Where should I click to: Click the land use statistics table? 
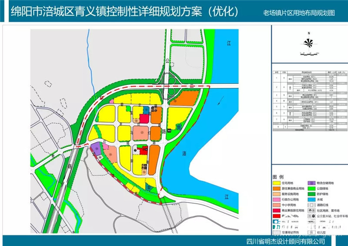point(309,101)
